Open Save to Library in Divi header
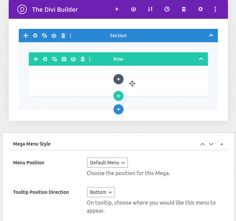236x221 pixels. 134,9
